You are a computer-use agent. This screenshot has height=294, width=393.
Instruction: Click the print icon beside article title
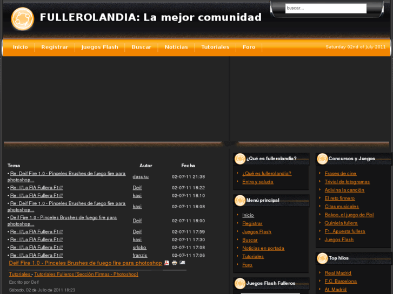pyautogui.click(x=175, y=263)
